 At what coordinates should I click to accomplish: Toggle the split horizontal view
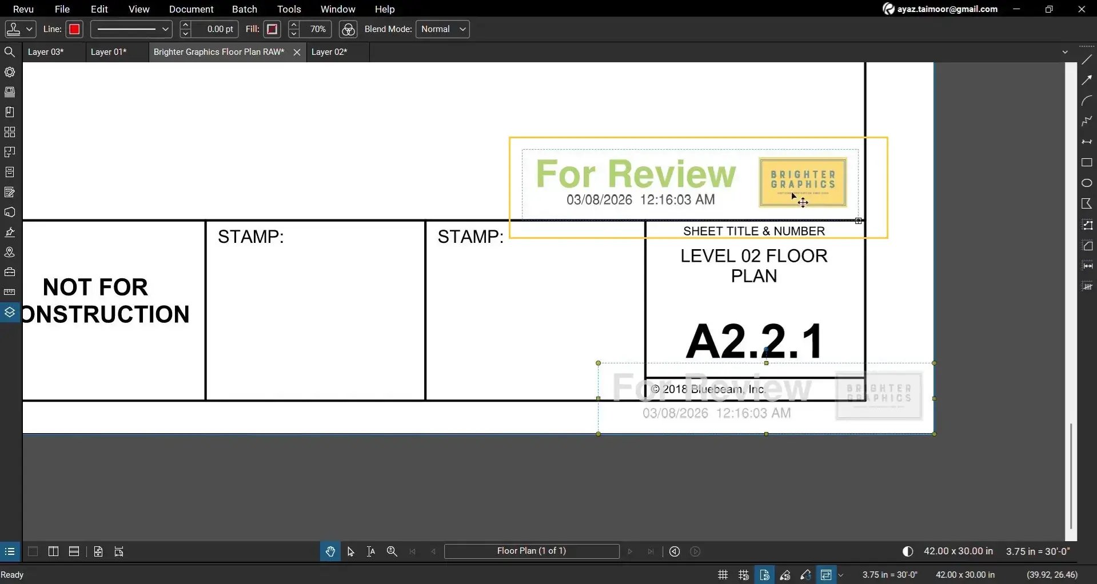pyautogui.click(x=74, y=551)
